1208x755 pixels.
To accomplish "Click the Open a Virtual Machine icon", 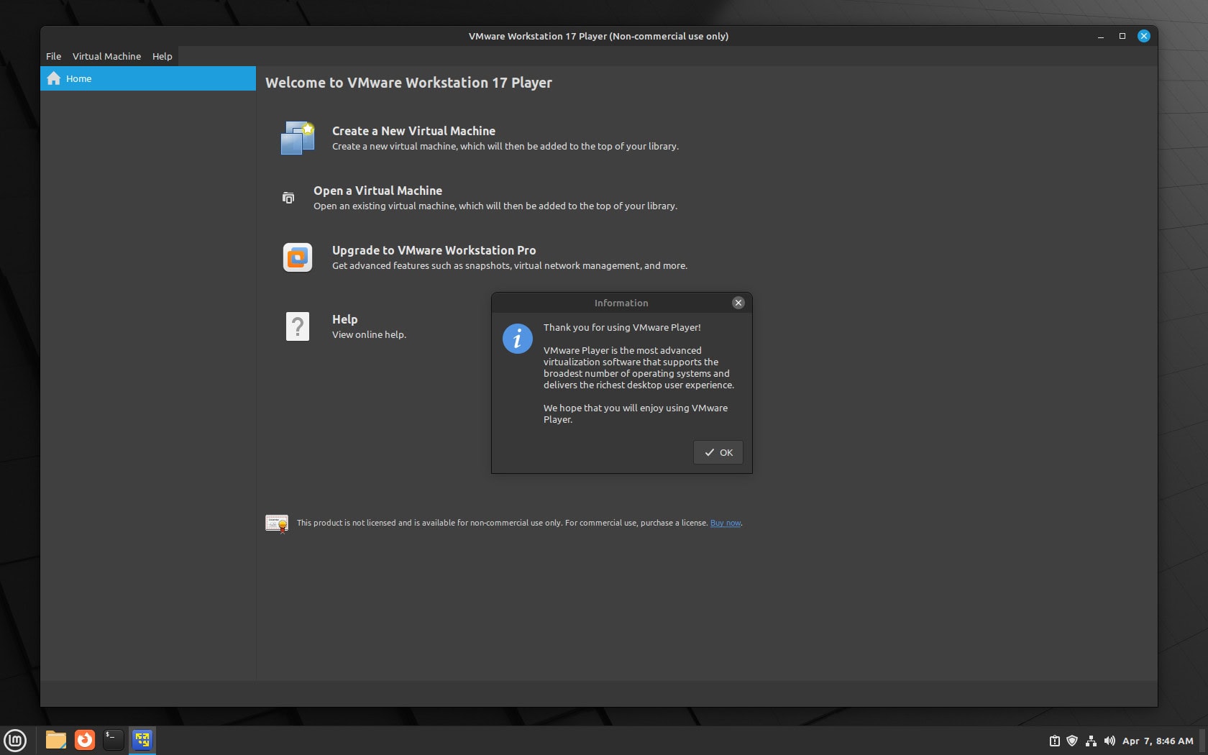I will click(288, 198).
